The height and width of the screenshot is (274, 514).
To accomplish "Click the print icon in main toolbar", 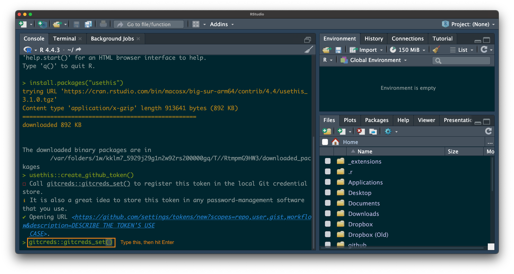I will [103, 24].
